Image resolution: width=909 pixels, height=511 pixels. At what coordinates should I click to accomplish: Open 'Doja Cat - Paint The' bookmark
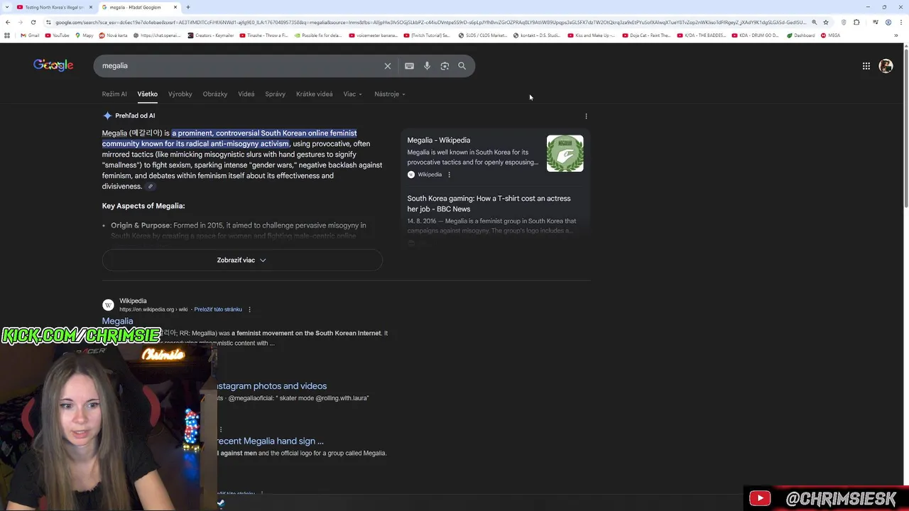coord(646,35)
